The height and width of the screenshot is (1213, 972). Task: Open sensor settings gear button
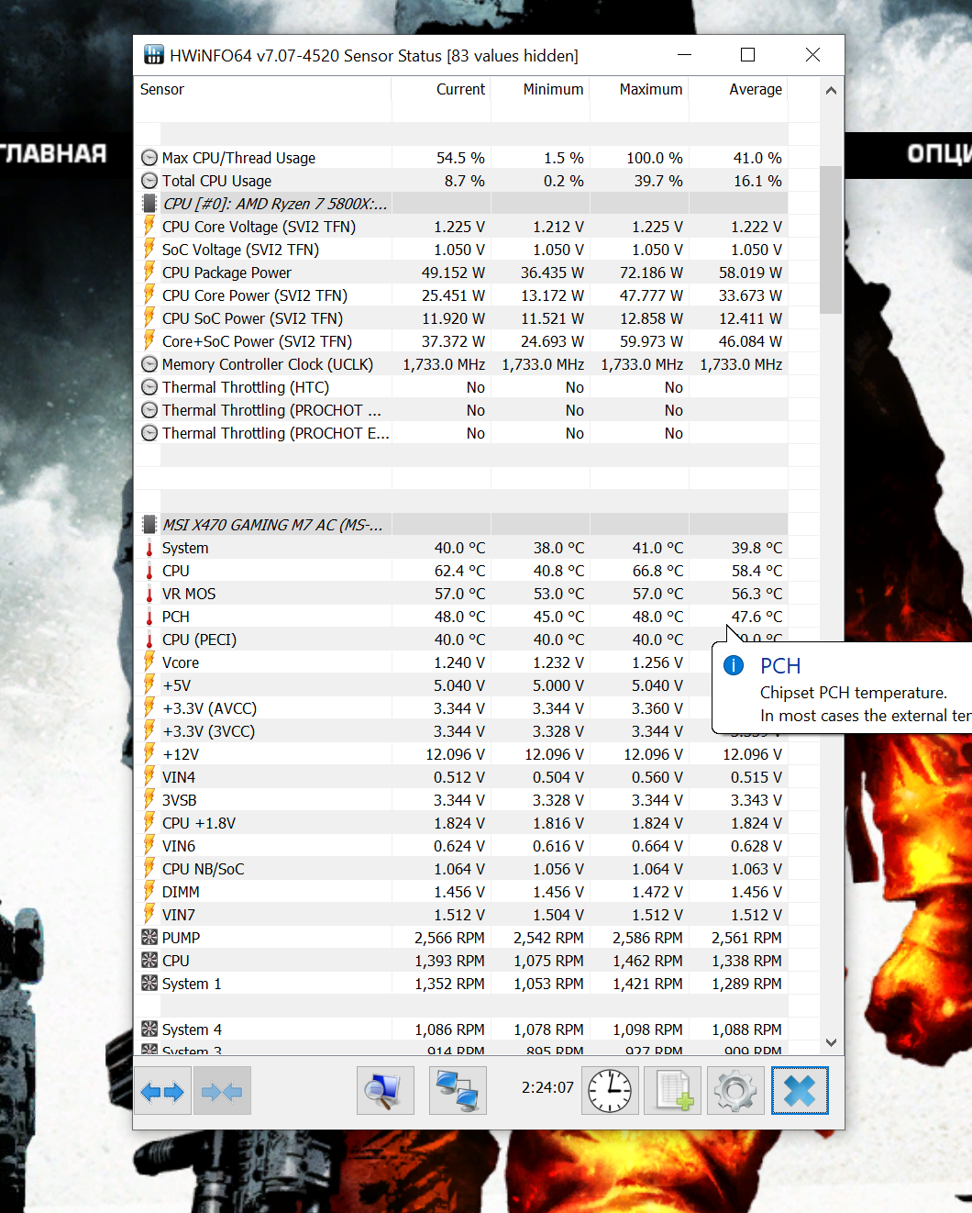point(735,1091)
